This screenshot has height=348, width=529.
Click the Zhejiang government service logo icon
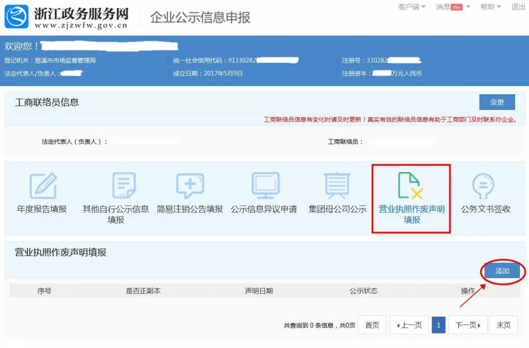[16, 16]
